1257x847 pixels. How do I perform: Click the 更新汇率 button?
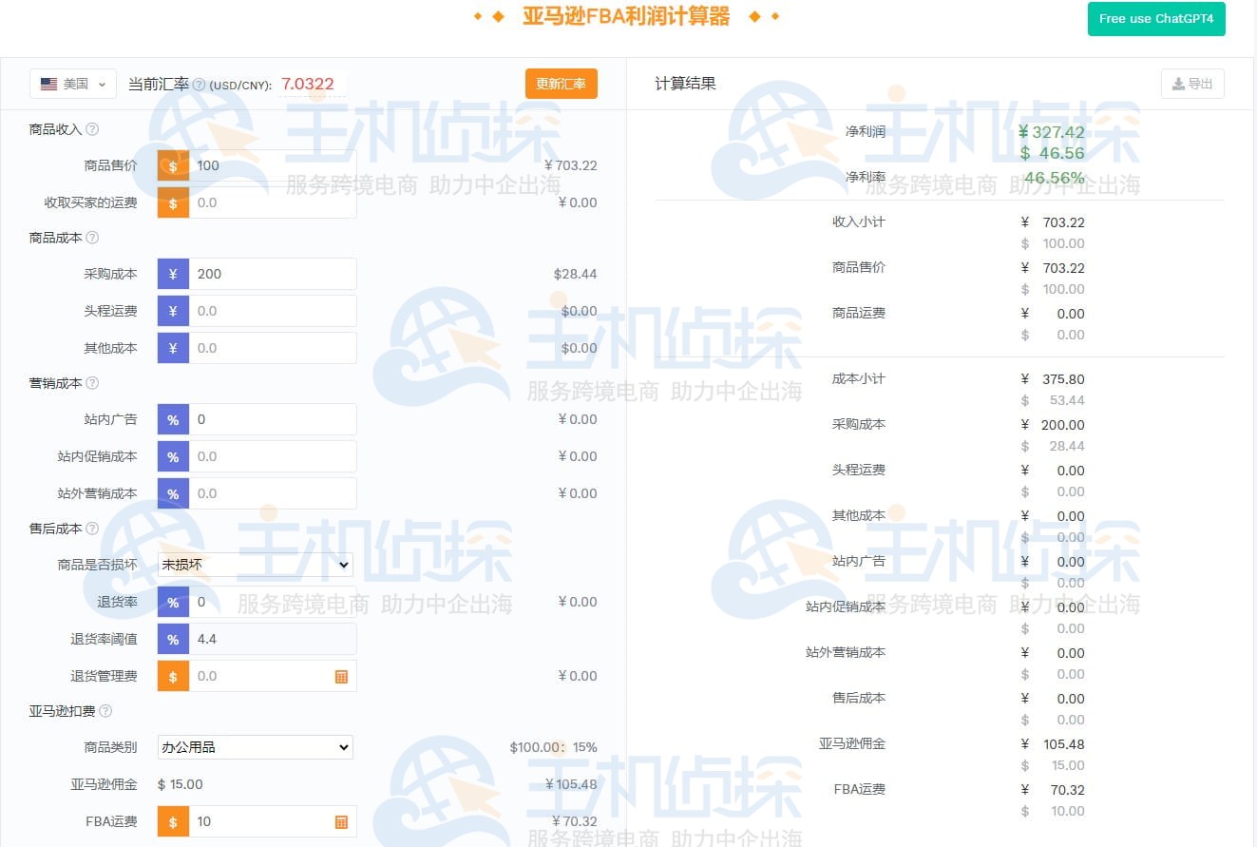561,84
